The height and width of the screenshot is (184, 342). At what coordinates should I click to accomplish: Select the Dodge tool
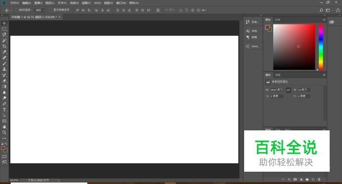[x=4, y=98]
